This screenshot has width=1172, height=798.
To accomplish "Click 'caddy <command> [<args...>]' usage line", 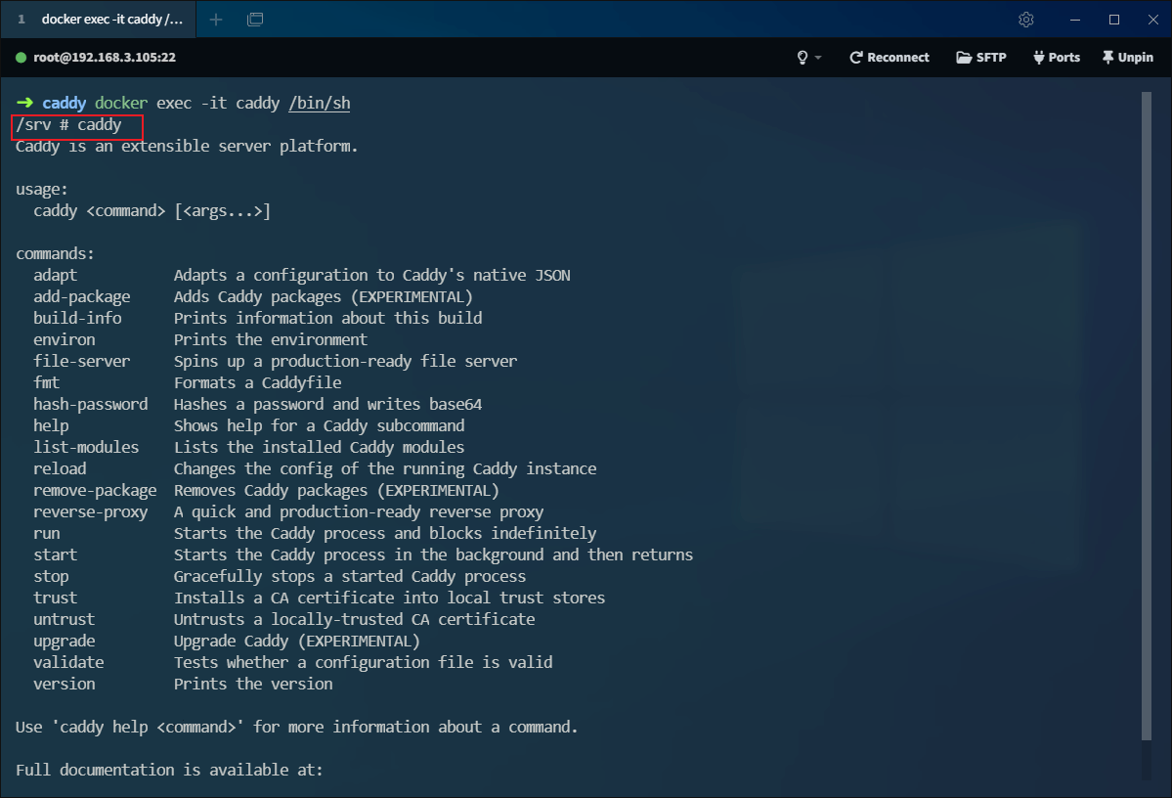I will tap(152, 211).
